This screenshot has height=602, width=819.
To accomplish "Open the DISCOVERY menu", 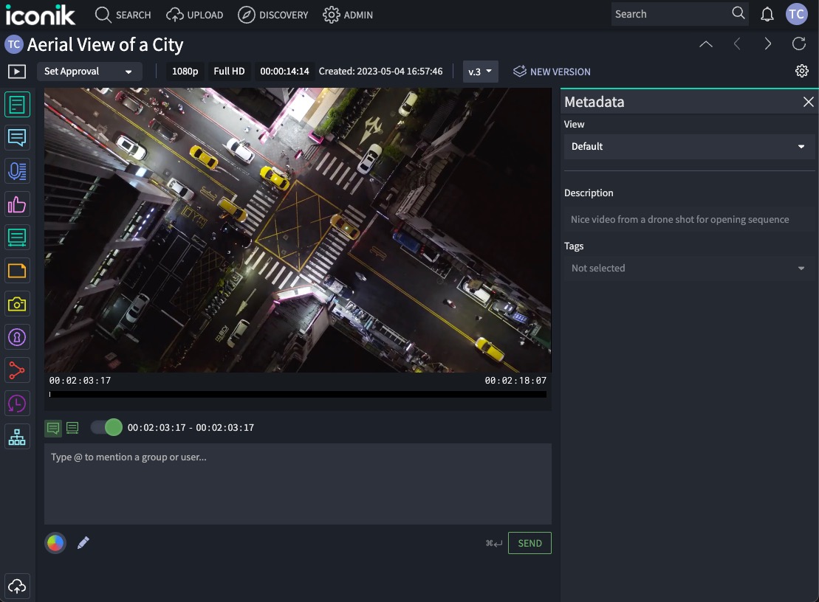I will coord(273,15).
